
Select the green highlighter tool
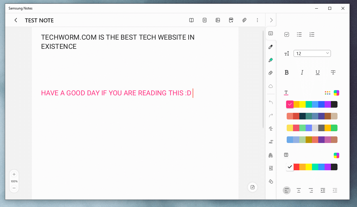tap(271, 60)
